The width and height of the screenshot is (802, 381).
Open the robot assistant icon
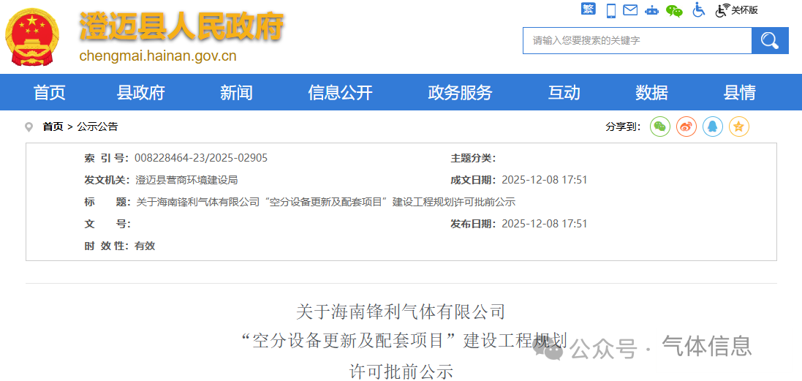tap(651, 10)
